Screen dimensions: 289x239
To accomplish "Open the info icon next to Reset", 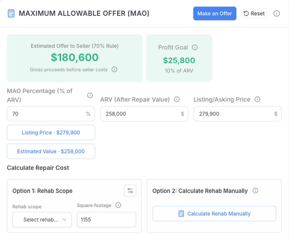I will 276,13.
